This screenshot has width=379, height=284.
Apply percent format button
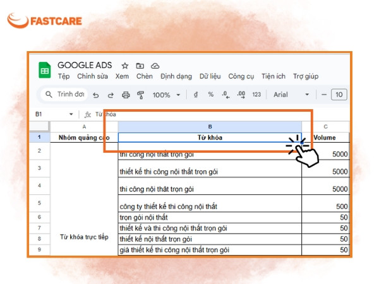coord(211,95)
